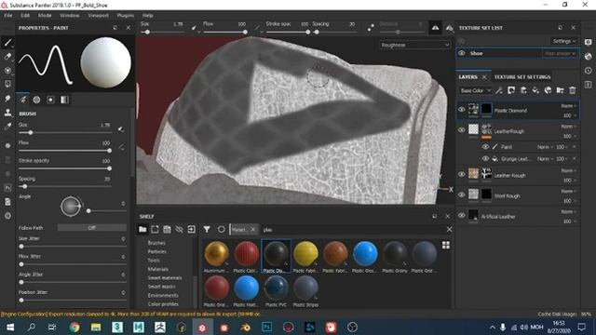Open the Brush properties tab icon
This screenshot has height=335, width=596.
[23, 100]
